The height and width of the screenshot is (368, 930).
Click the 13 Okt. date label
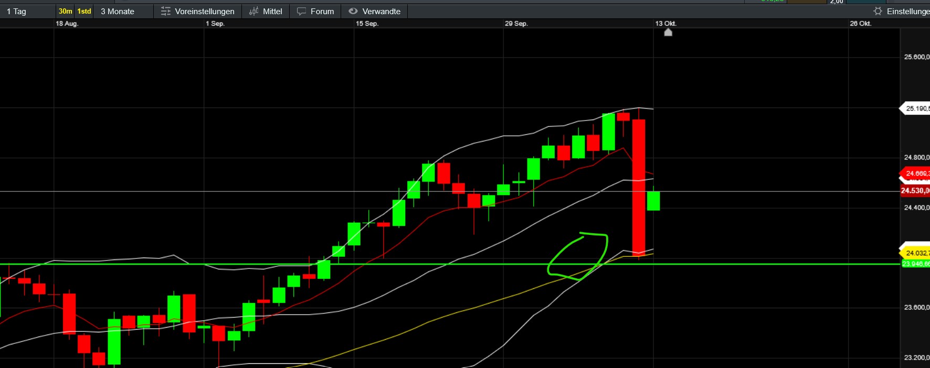point(666,24)
